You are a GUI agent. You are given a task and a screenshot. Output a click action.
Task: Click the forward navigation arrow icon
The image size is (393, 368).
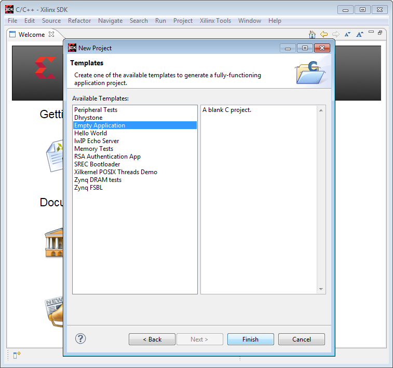pos(335,34)
